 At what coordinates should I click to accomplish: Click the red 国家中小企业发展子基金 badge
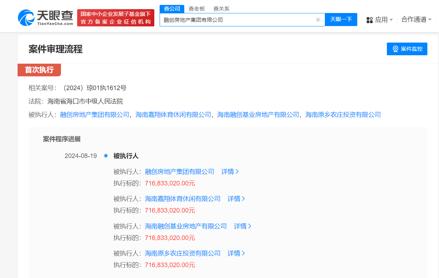click(x=116, y=17)
